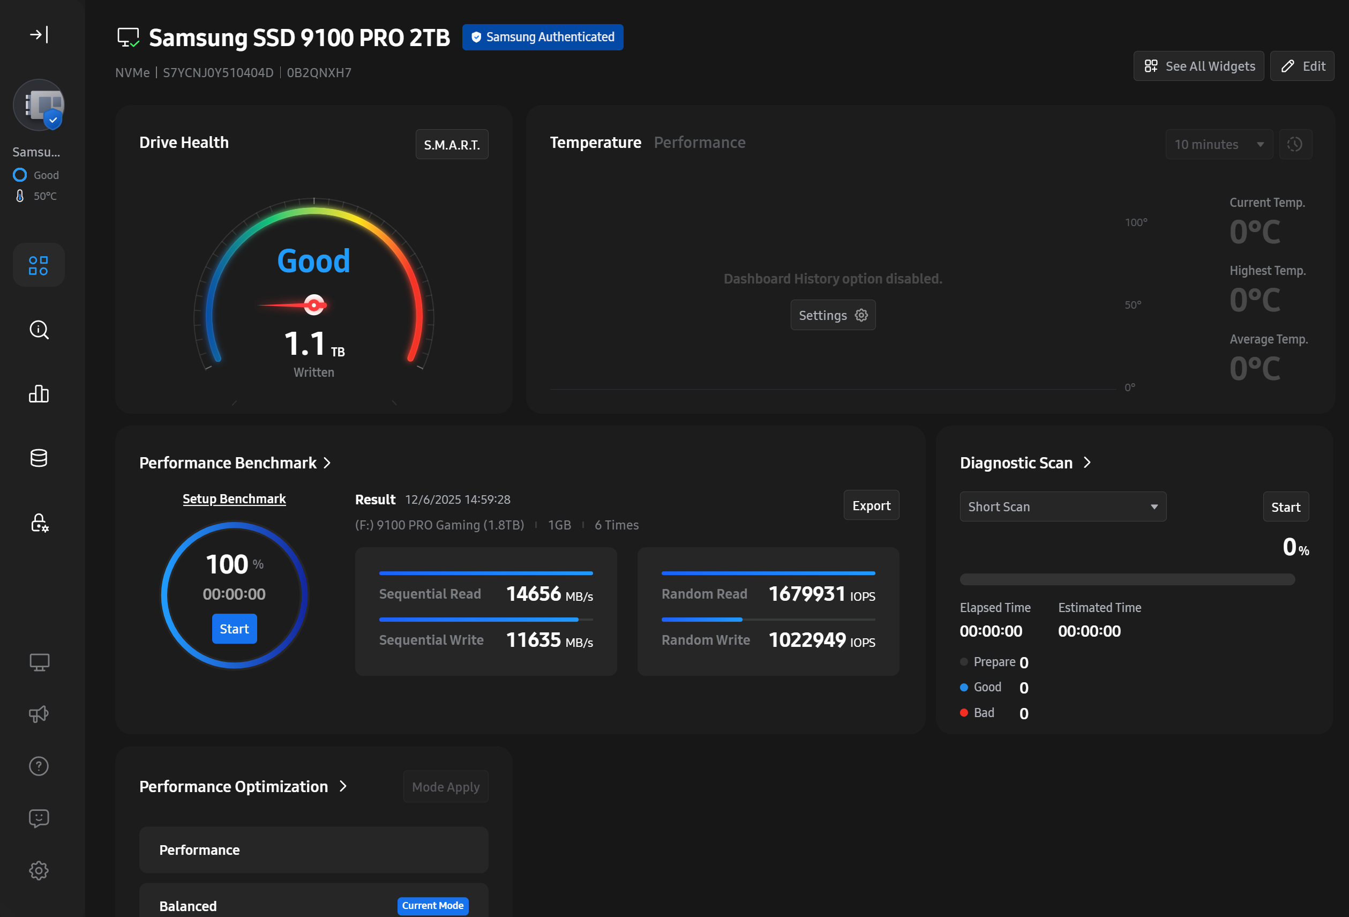Open the gear settings icon in sidebar
This screenshot has width=1349, height=917.
pyautogui.click(x=39, y=870)
